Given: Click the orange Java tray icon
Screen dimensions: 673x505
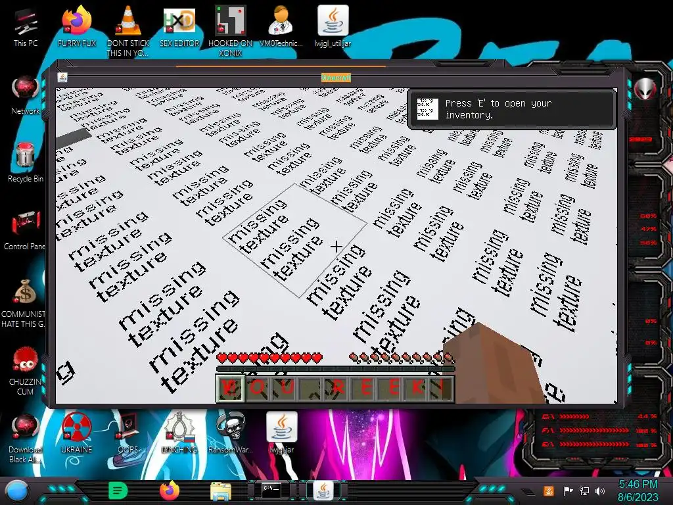Looking at the screenshot, I should click(x=549, y=491).
